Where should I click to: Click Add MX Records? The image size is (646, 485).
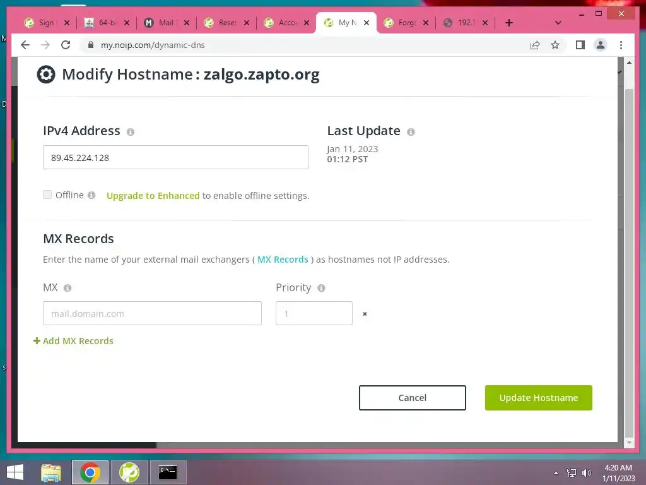click(x=73, y=340)
